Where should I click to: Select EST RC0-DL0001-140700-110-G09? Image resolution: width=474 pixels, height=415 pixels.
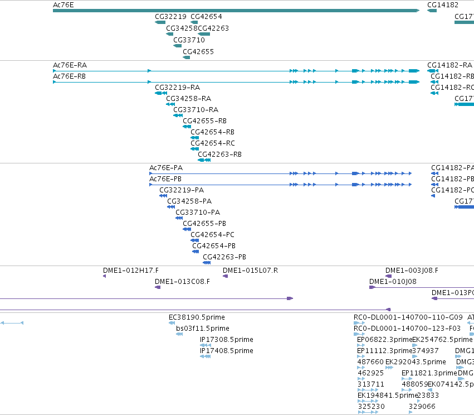pos(359,323)
